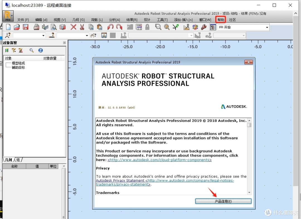The height and width of the screenshot is (219, 301).
Task: Close the 对象探察 panel
Action: pos(64,43)
